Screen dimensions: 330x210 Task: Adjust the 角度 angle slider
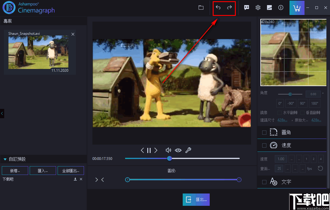pos(290,94)
